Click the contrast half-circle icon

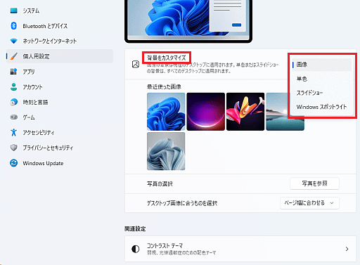tap(136, 249)
